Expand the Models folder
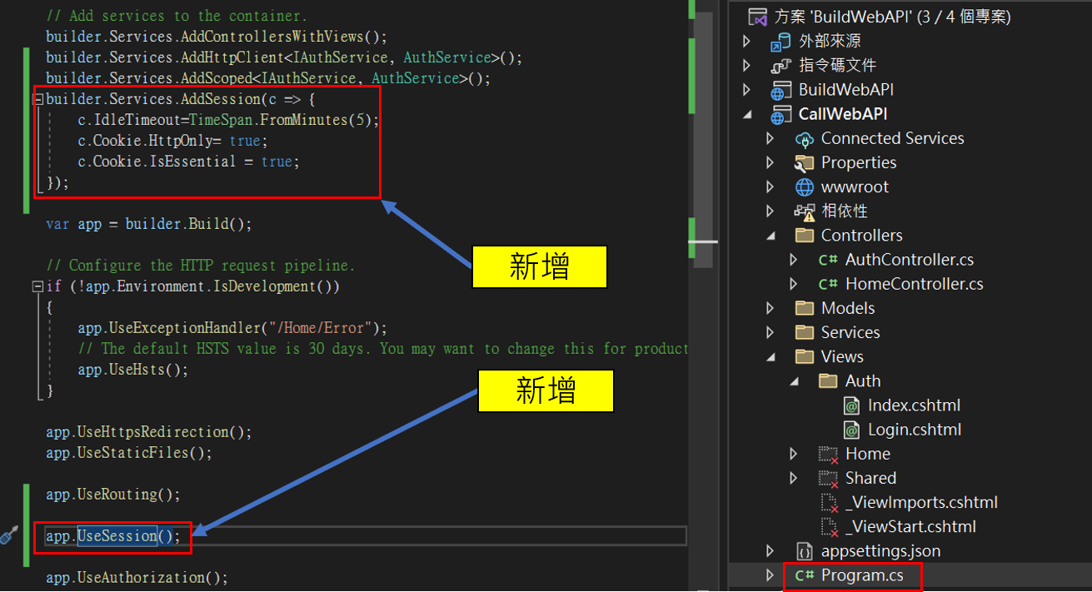Viewport: 1092px width, 592px height. tap(770, 308)
